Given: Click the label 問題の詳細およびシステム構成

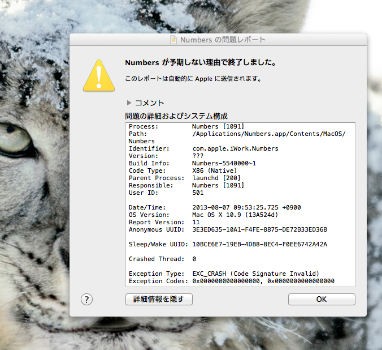Looking at the screenshot, I should pos(176,116).
